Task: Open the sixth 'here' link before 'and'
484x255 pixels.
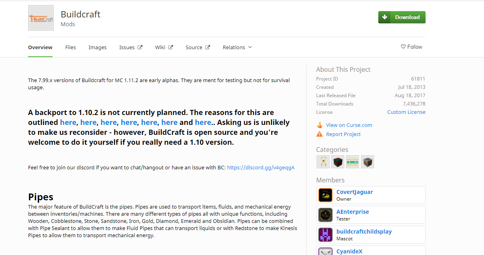Action: point(169,123)
